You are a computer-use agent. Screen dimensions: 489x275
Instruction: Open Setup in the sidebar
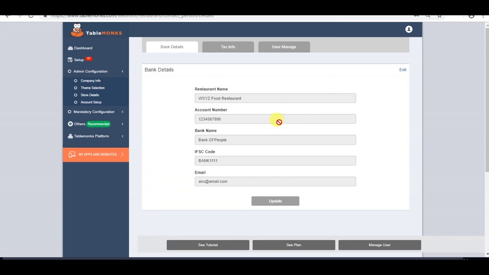coord(79,60)
